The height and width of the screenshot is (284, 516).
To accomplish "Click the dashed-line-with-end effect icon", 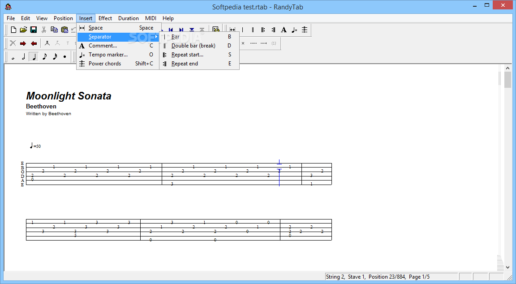I will (x=263, y=43).
